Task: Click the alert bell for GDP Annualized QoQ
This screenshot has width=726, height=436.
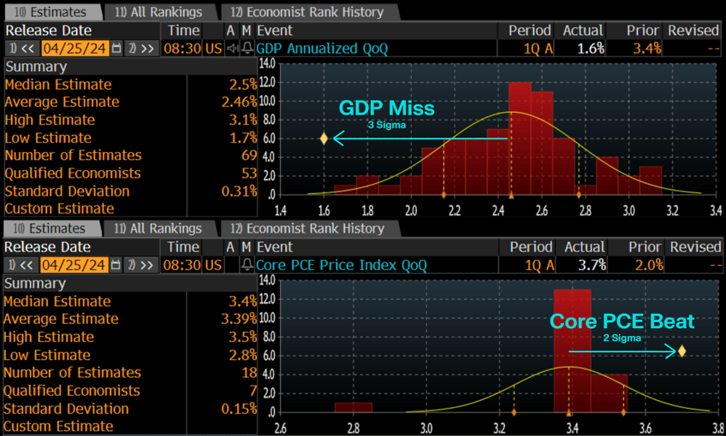Action: click(x=247, y=48)
